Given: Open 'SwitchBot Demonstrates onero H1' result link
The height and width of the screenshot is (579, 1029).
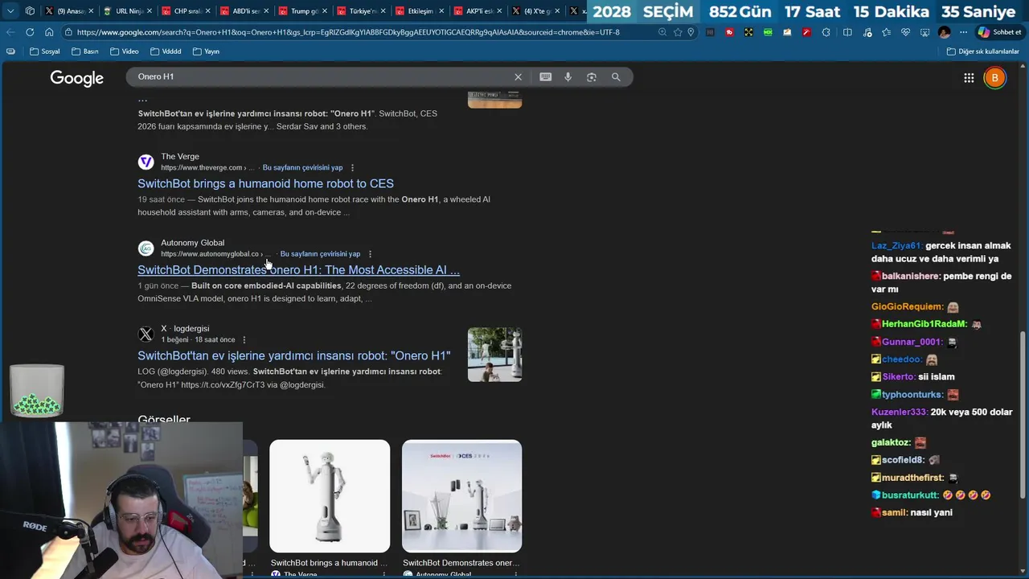Looking at the screenshot, I should click(298, 270).
